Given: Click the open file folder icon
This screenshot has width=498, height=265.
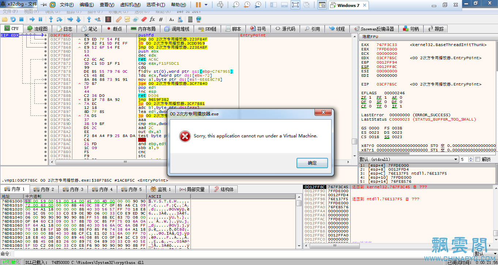Looking at the screenshot, I should pyautogui.click(x=4, y=19).
